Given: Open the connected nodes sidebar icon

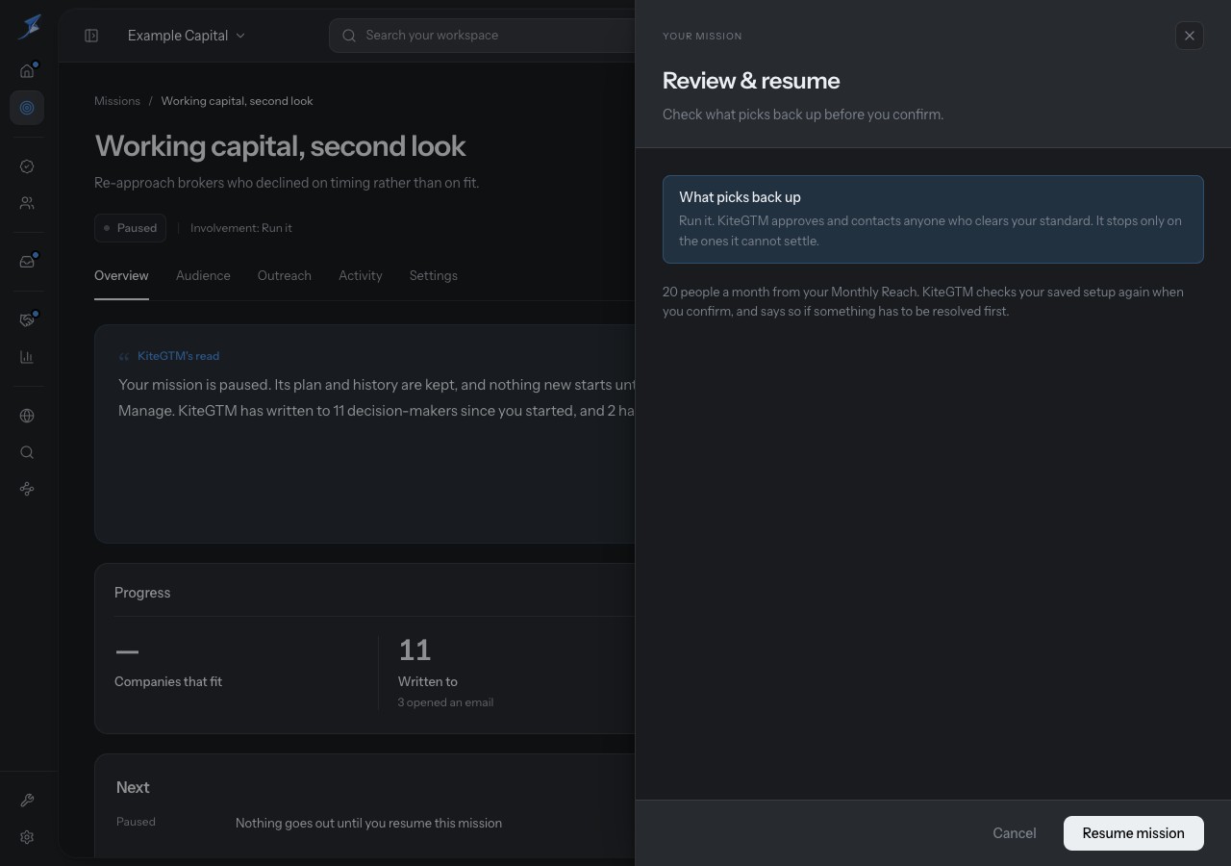Looking at the screenshot, I should coord(27,489).
